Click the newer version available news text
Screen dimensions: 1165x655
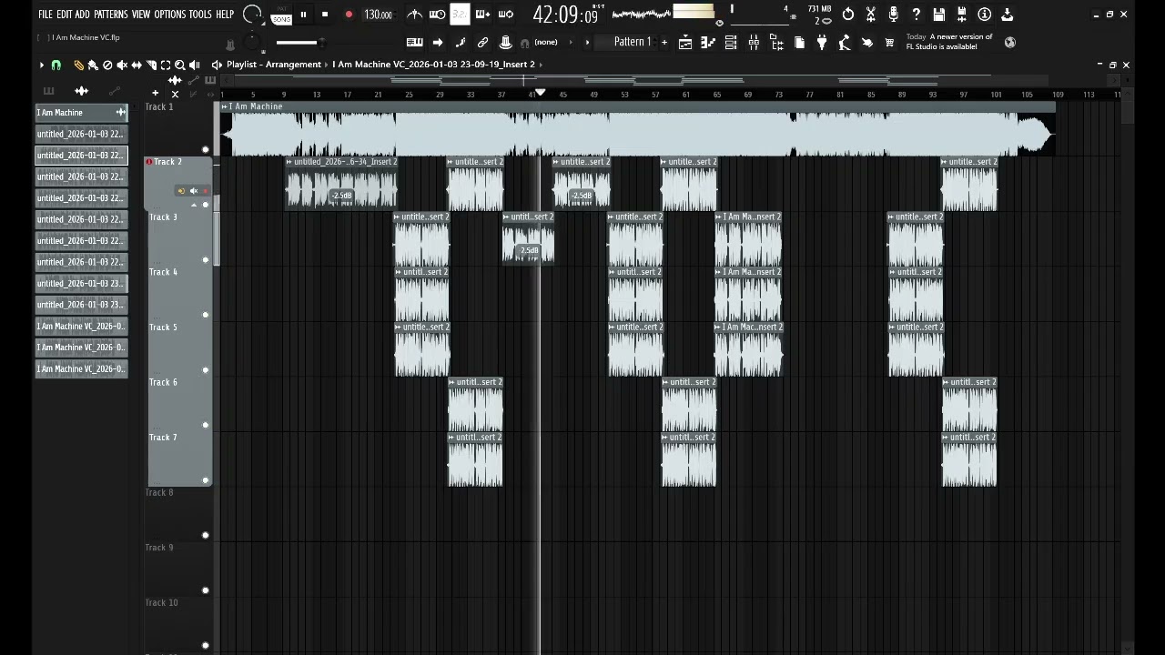pos(949,42)
